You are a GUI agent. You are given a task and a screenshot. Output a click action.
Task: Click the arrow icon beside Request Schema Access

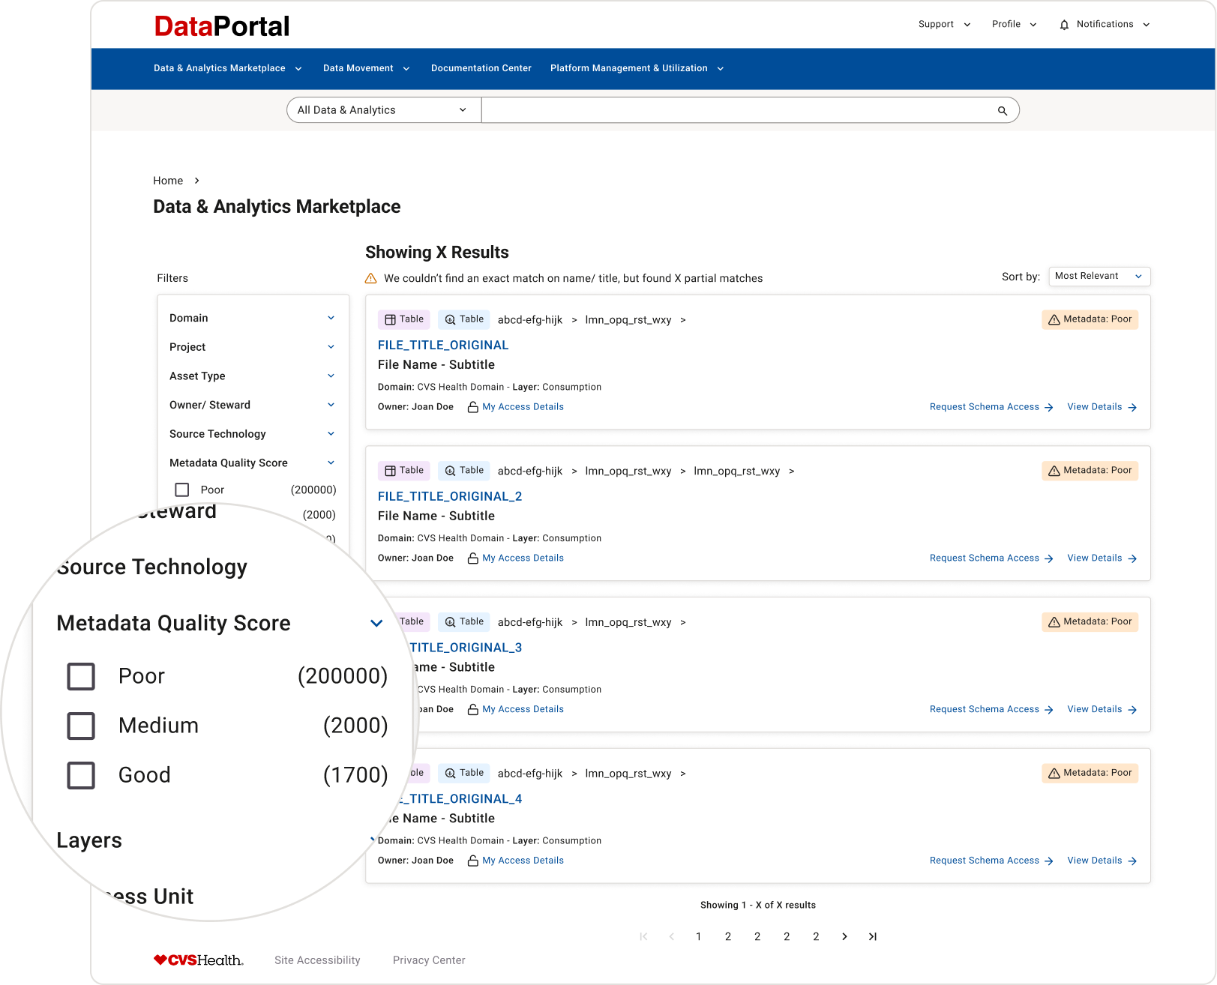tap(1048, 407)
